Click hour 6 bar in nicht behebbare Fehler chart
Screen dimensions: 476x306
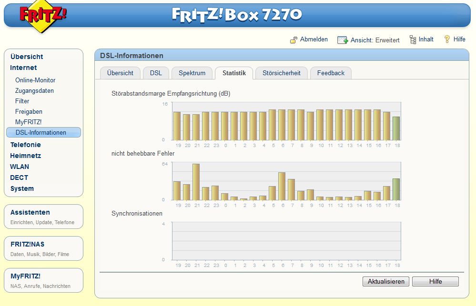point(282,186)
